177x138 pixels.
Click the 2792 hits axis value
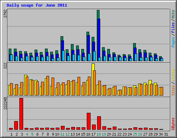click(5, 13)
